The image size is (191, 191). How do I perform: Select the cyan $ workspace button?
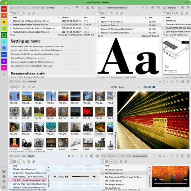coord(4,42)
